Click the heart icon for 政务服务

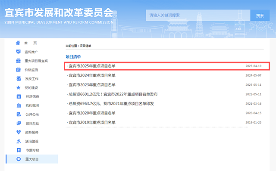19,132
